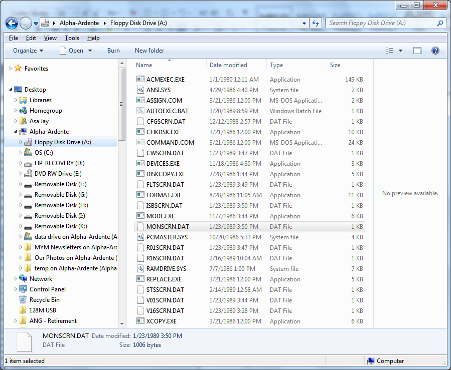This screenshot has height=370, width=451.
Task: Select HP_RECOVERY (D:) drive
Action: tap(60, 163)
